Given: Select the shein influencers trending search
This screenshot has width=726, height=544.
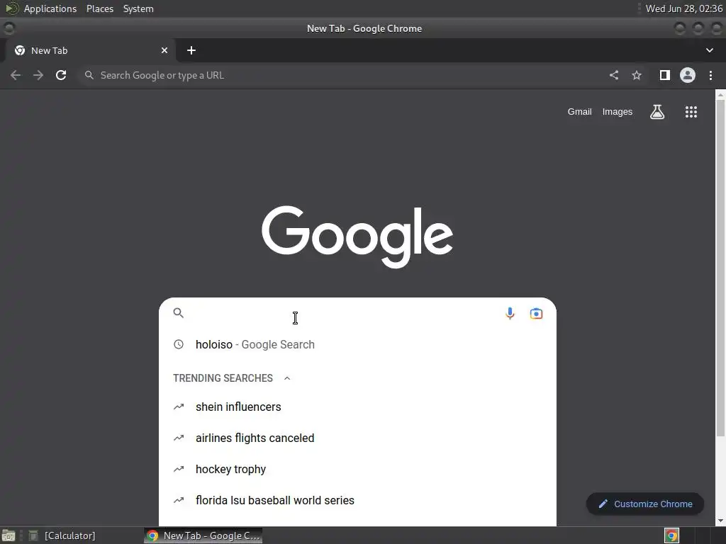Looking at the screenshot, I should 357,407.
